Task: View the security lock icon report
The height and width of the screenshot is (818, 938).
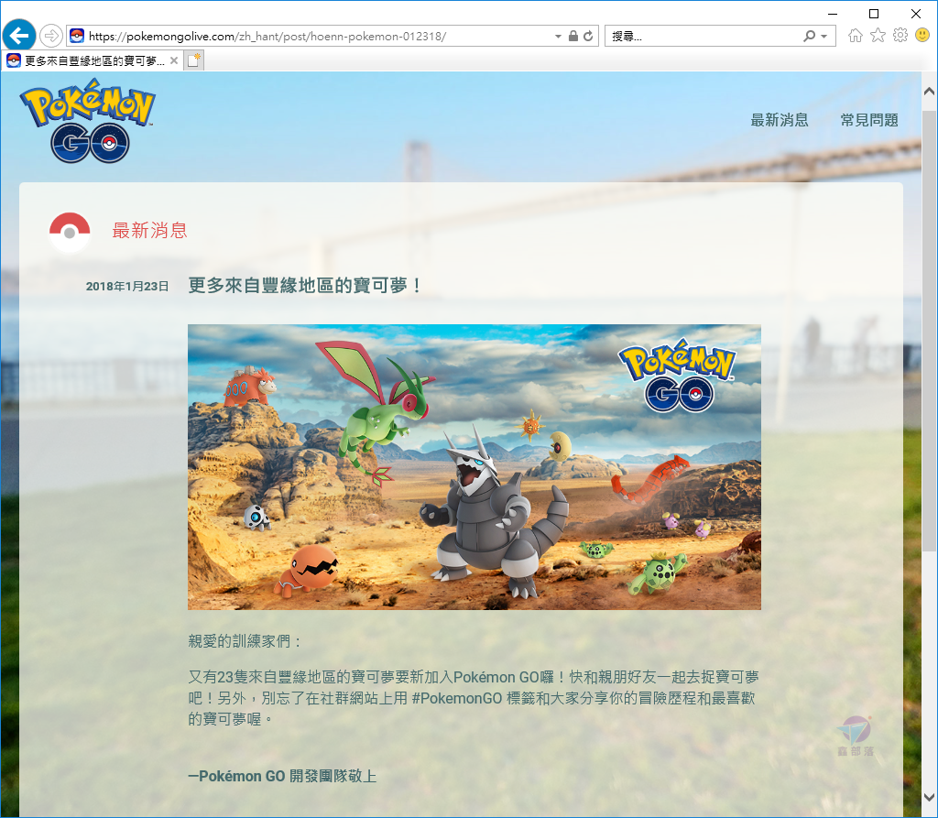Action: (x=573, y=36)
